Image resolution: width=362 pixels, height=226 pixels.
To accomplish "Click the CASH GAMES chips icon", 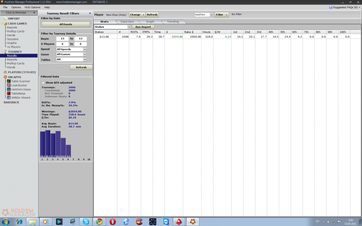I will pyautogui.click(x=5, y=24).
